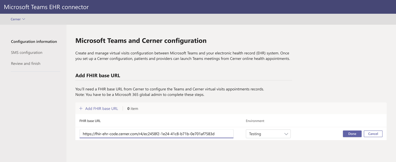
Task: Select Configuration information step
Action: 34,42
